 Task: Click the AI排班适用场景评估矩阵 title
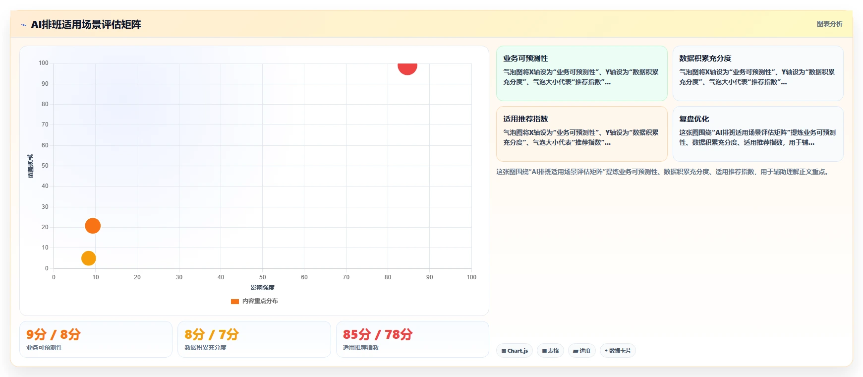point(86,24)
